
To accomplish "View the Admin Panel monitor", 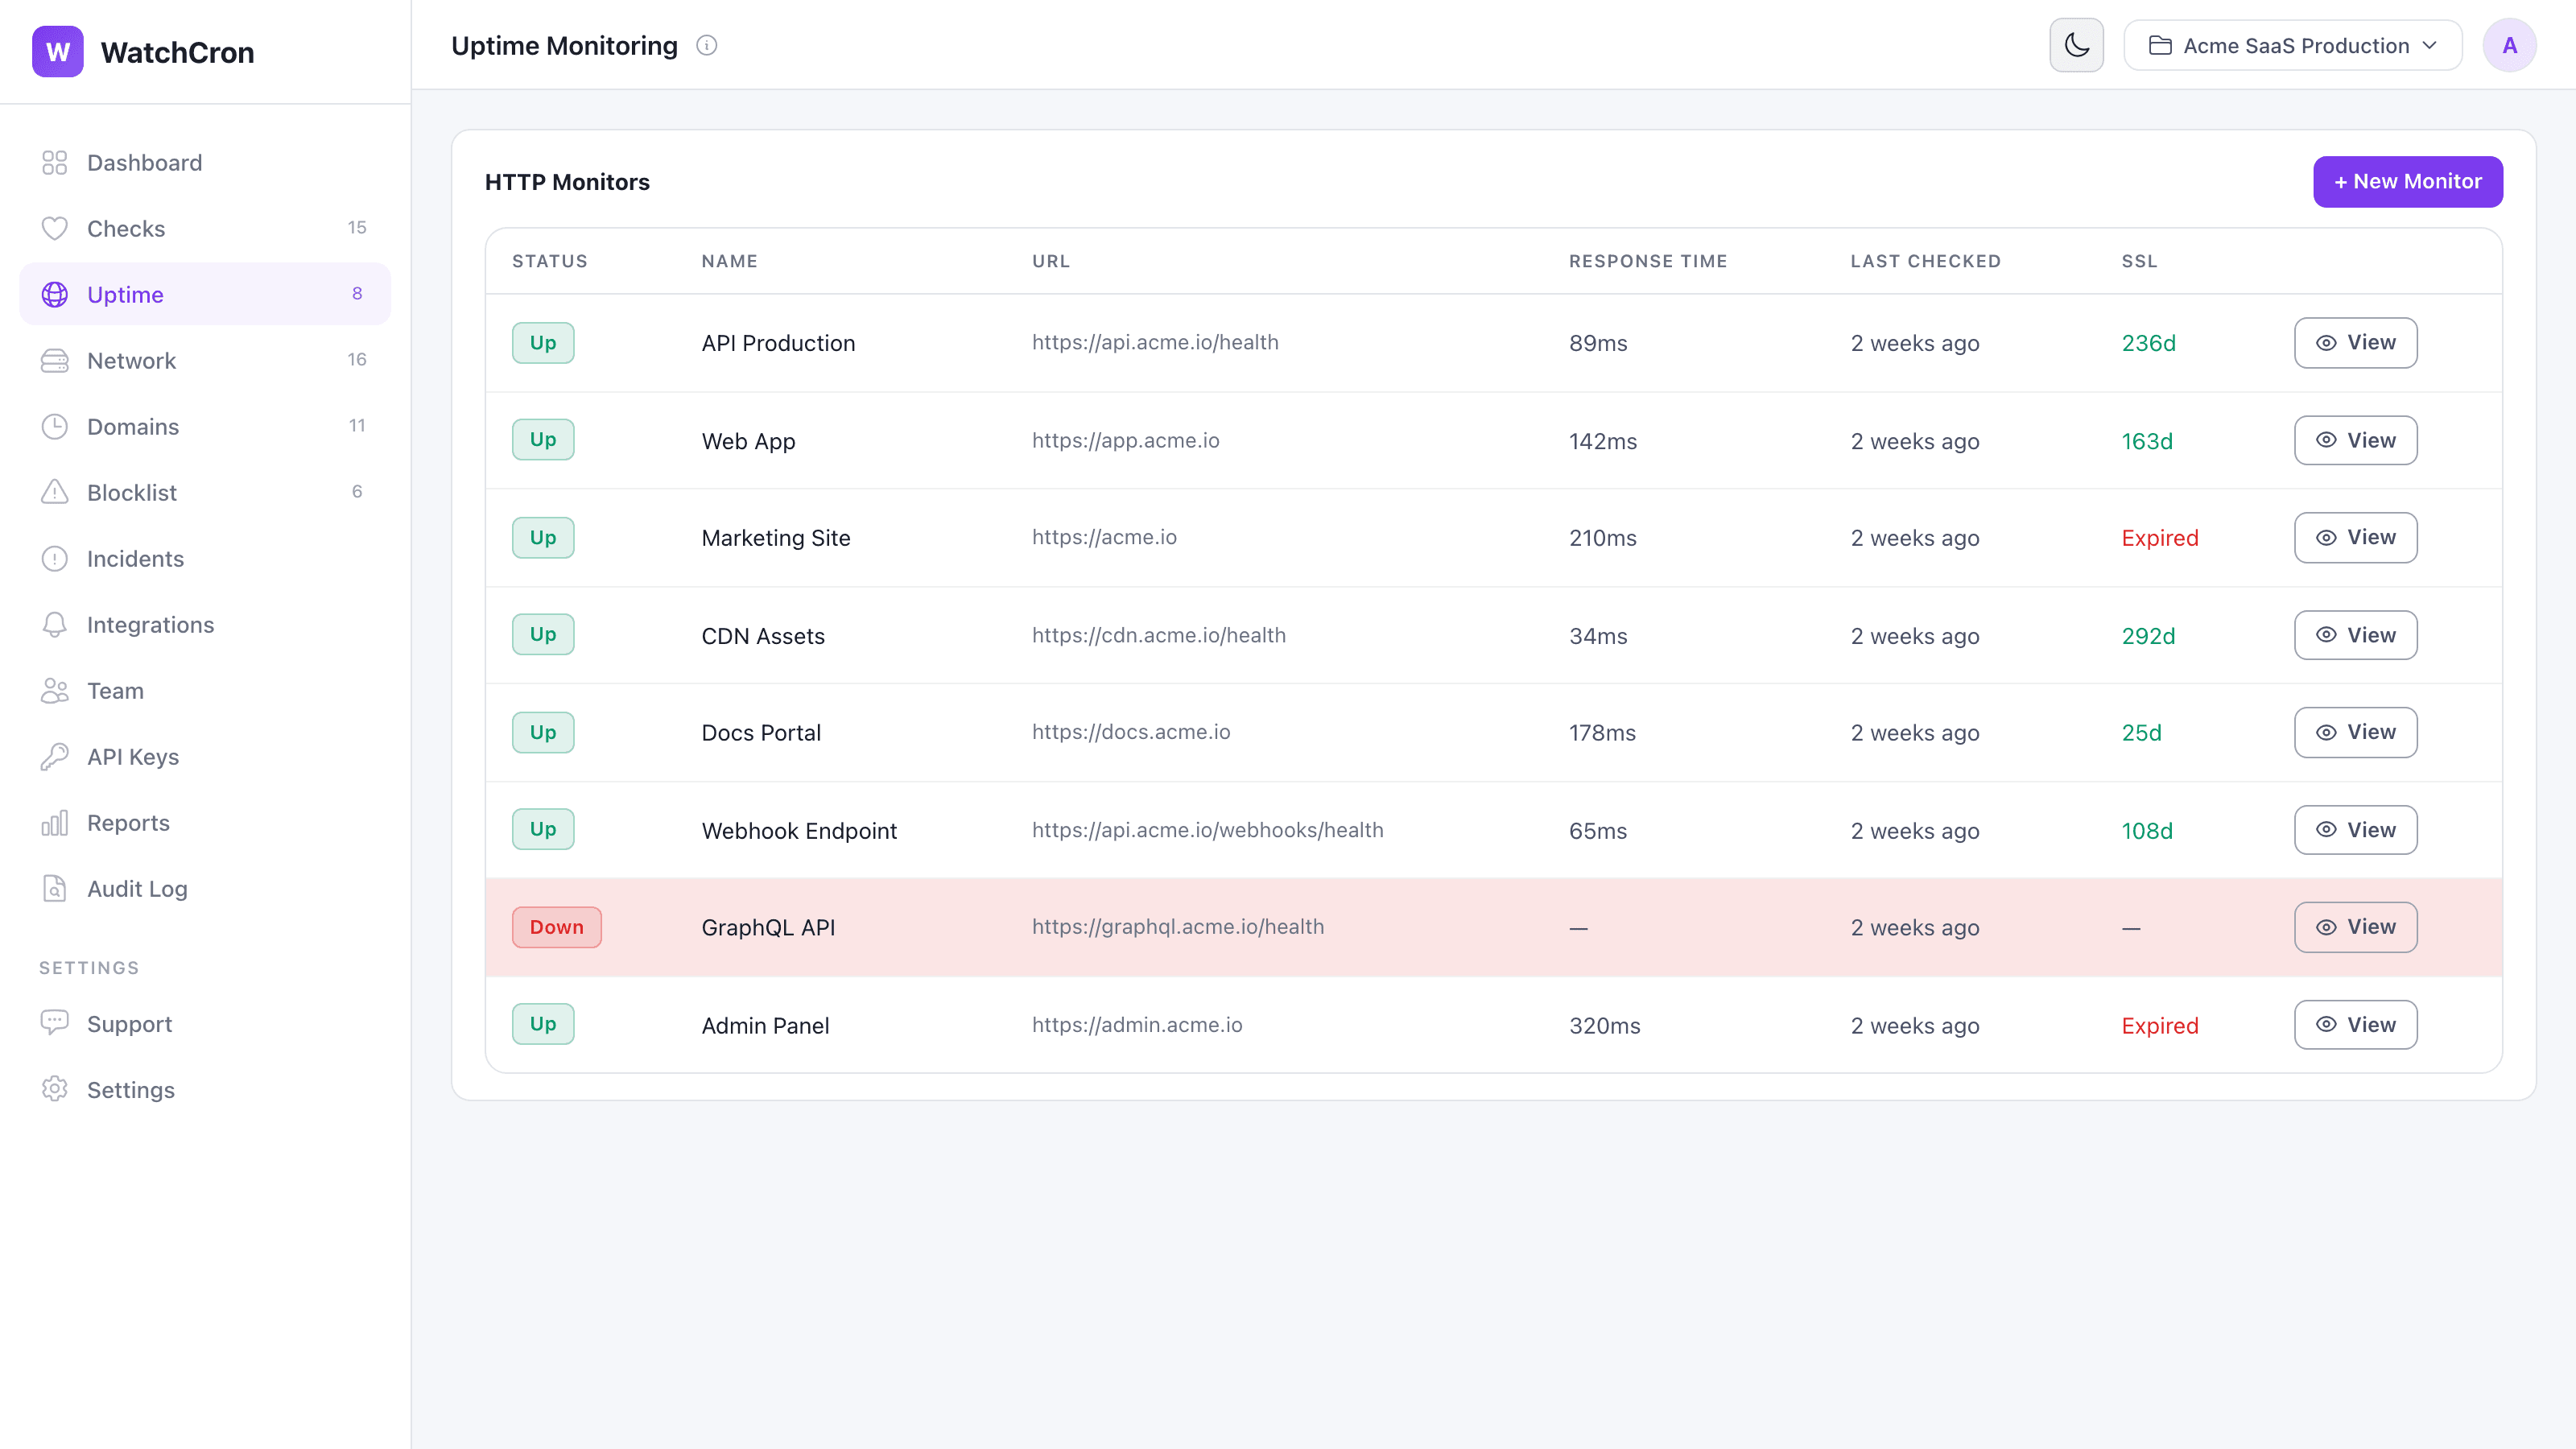I will [x=2355, y=1026].
